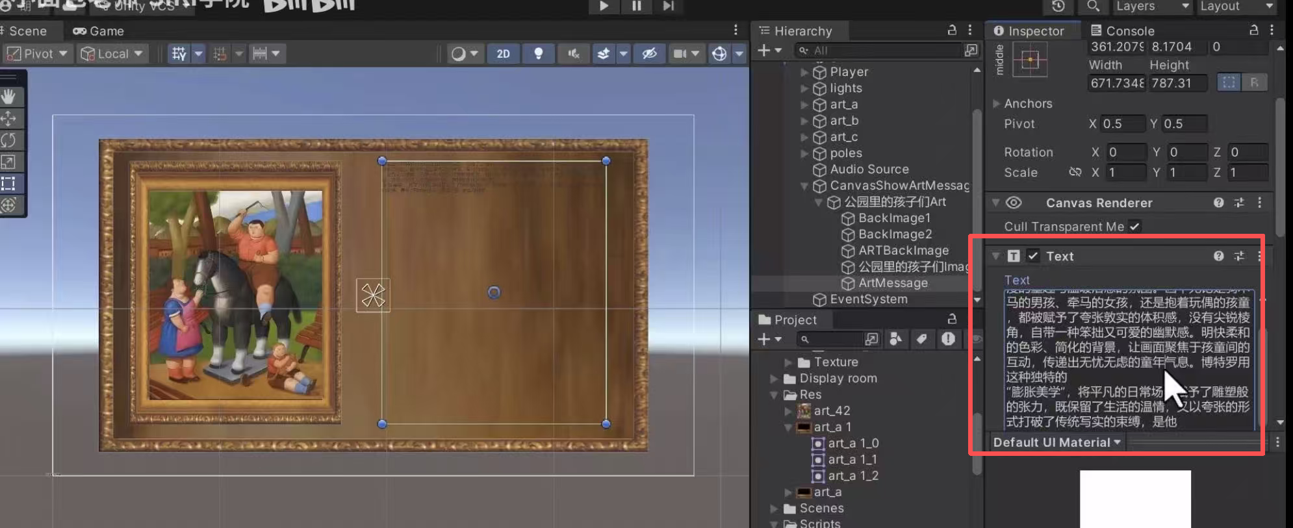Screen dimensions: 1293x528
Task: Expand the Anchors section
Action: pyautogui.click(x=996, y=103)
